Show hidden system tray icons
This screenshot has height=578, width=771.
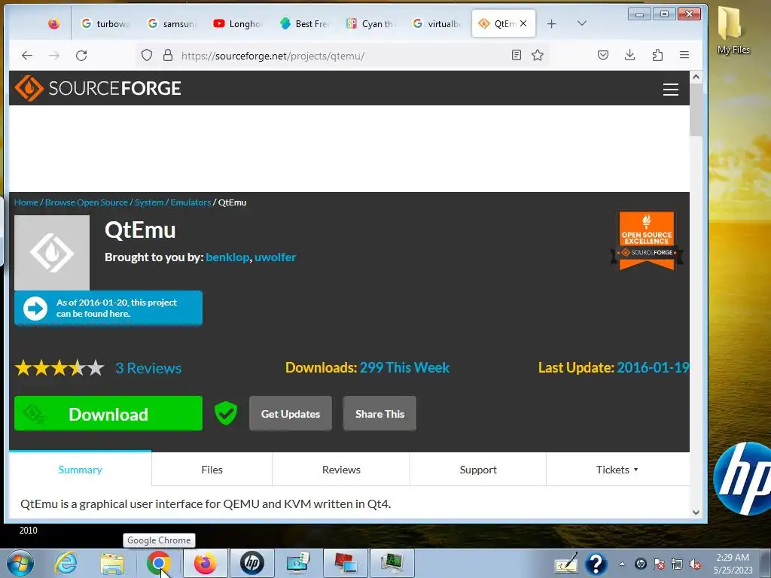tap(622, 564)
